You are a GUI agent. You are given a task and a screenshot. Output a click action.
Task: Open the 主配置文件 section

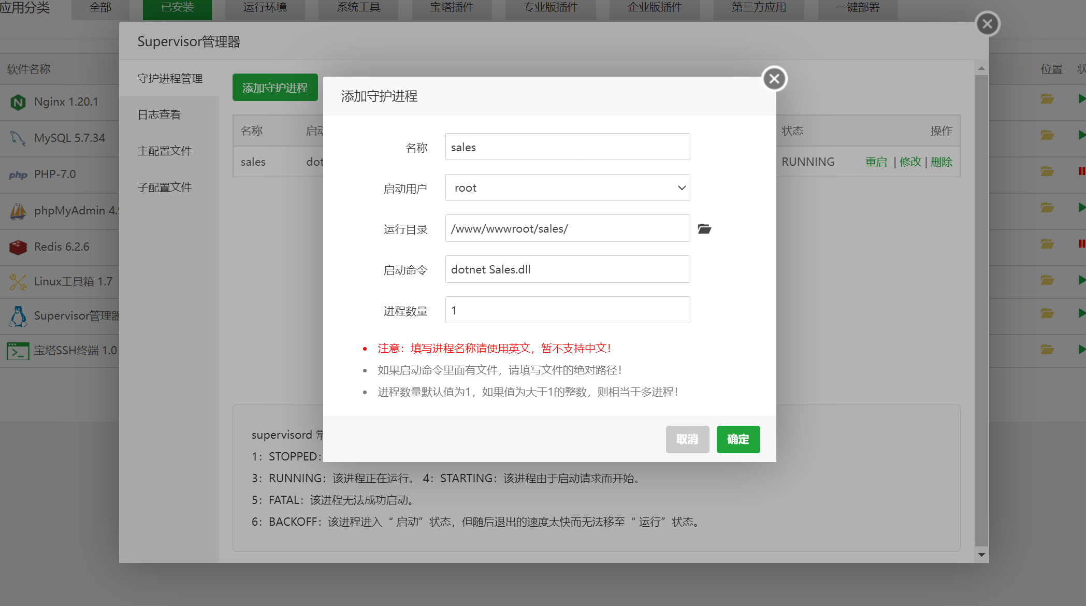tap(165, 151)
